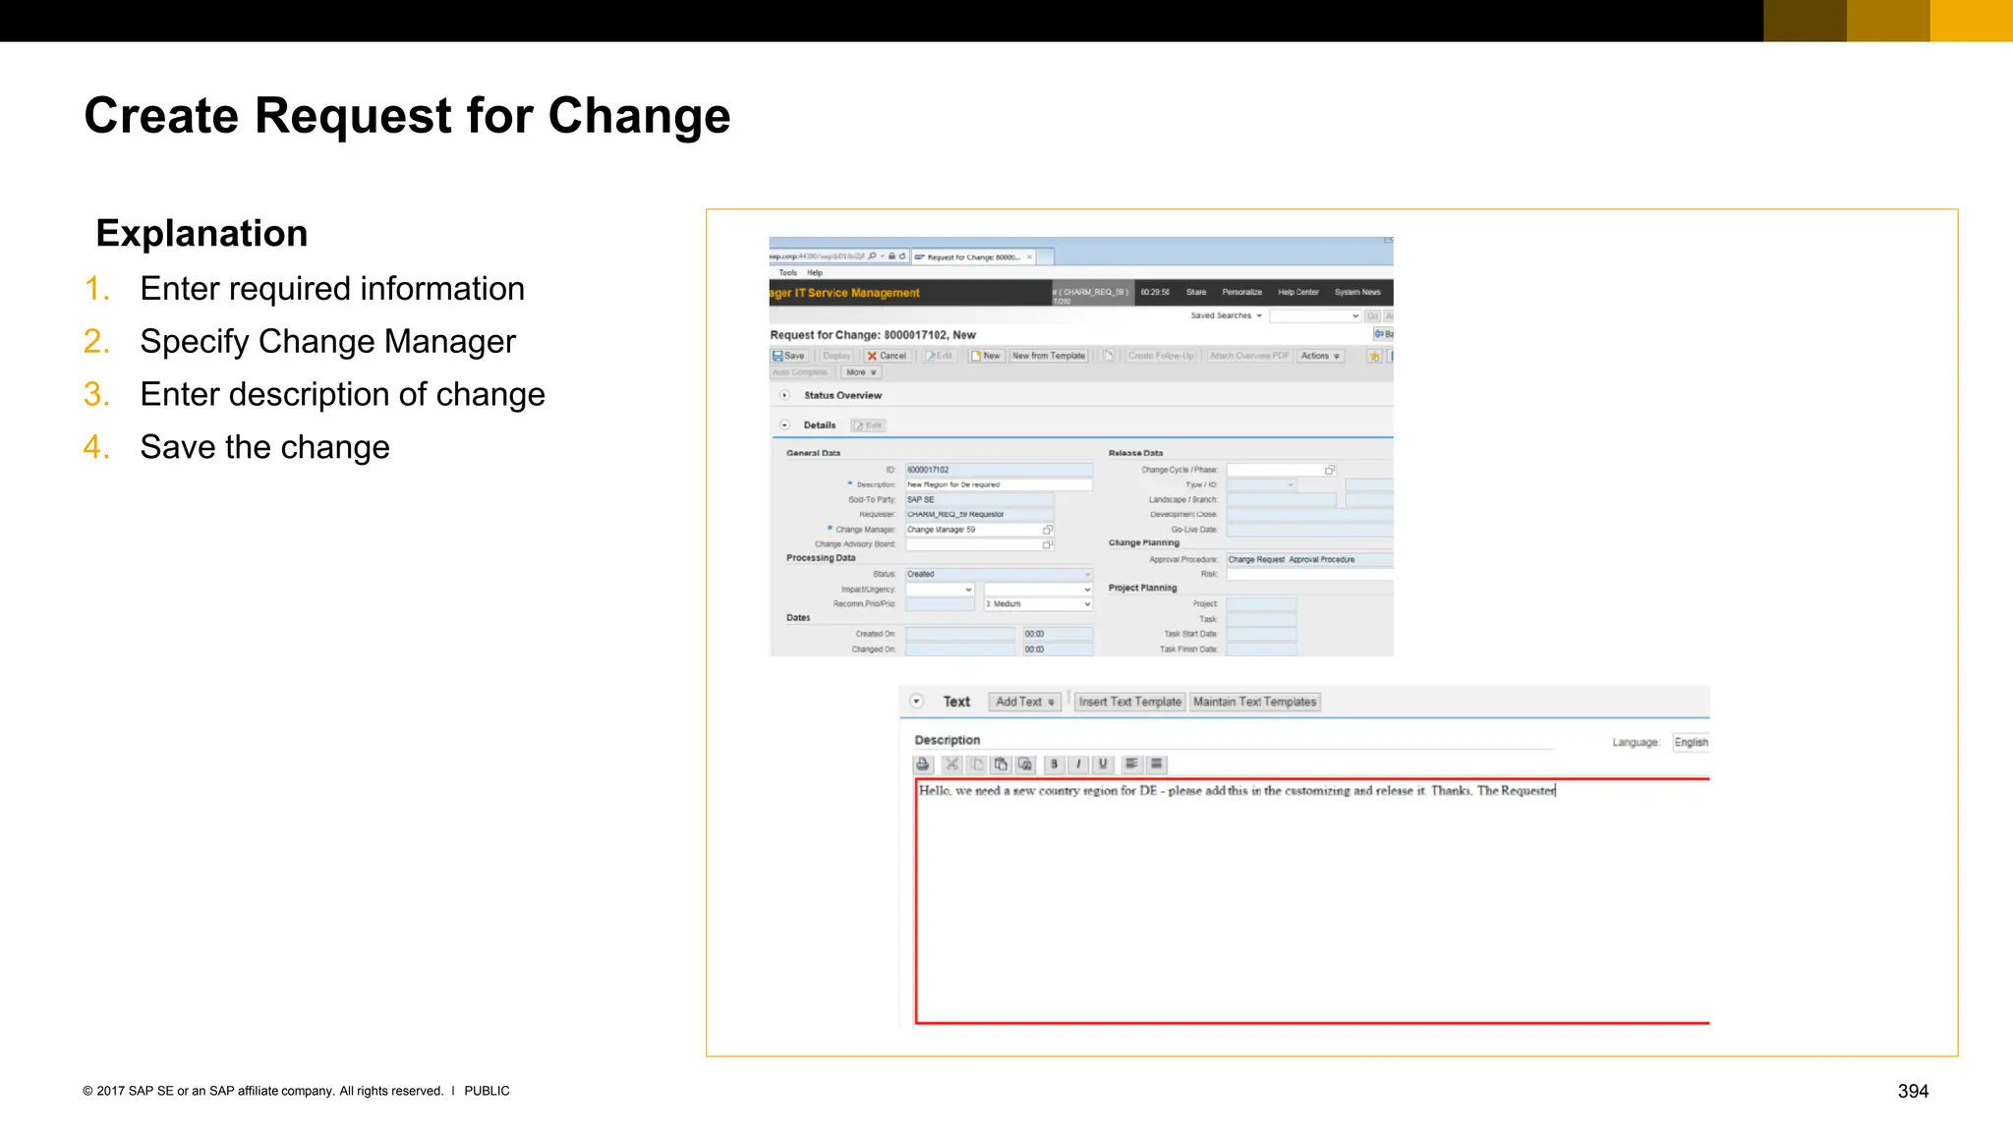Image resolution: width=2013 pixels, height=1132 pixels.
Task: Toggle underline formatting in description editor
Action: (x=1103, y=764)
